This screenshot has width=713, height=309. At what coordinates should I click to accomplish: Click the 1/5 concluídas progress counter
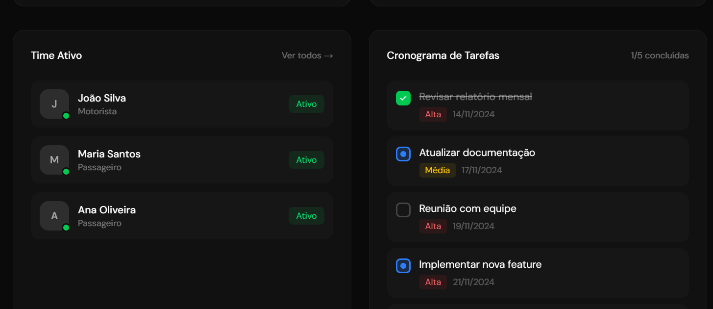coord(660,55)
